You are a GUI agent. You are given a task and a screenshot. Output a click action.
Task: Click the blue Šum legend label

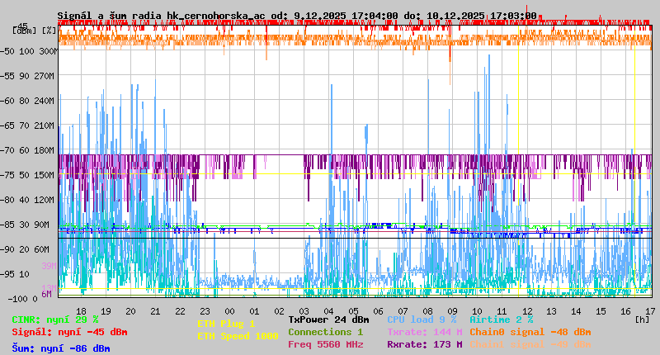click(61, 348)
